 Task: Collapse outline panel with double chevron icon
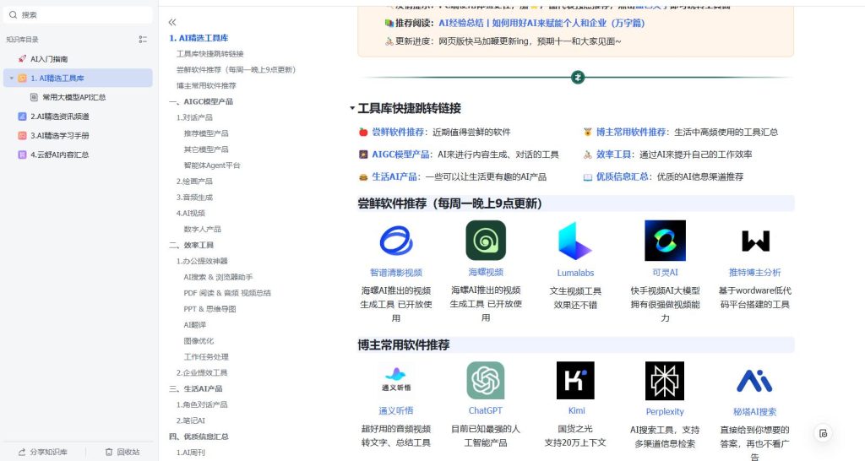[172, 22]
